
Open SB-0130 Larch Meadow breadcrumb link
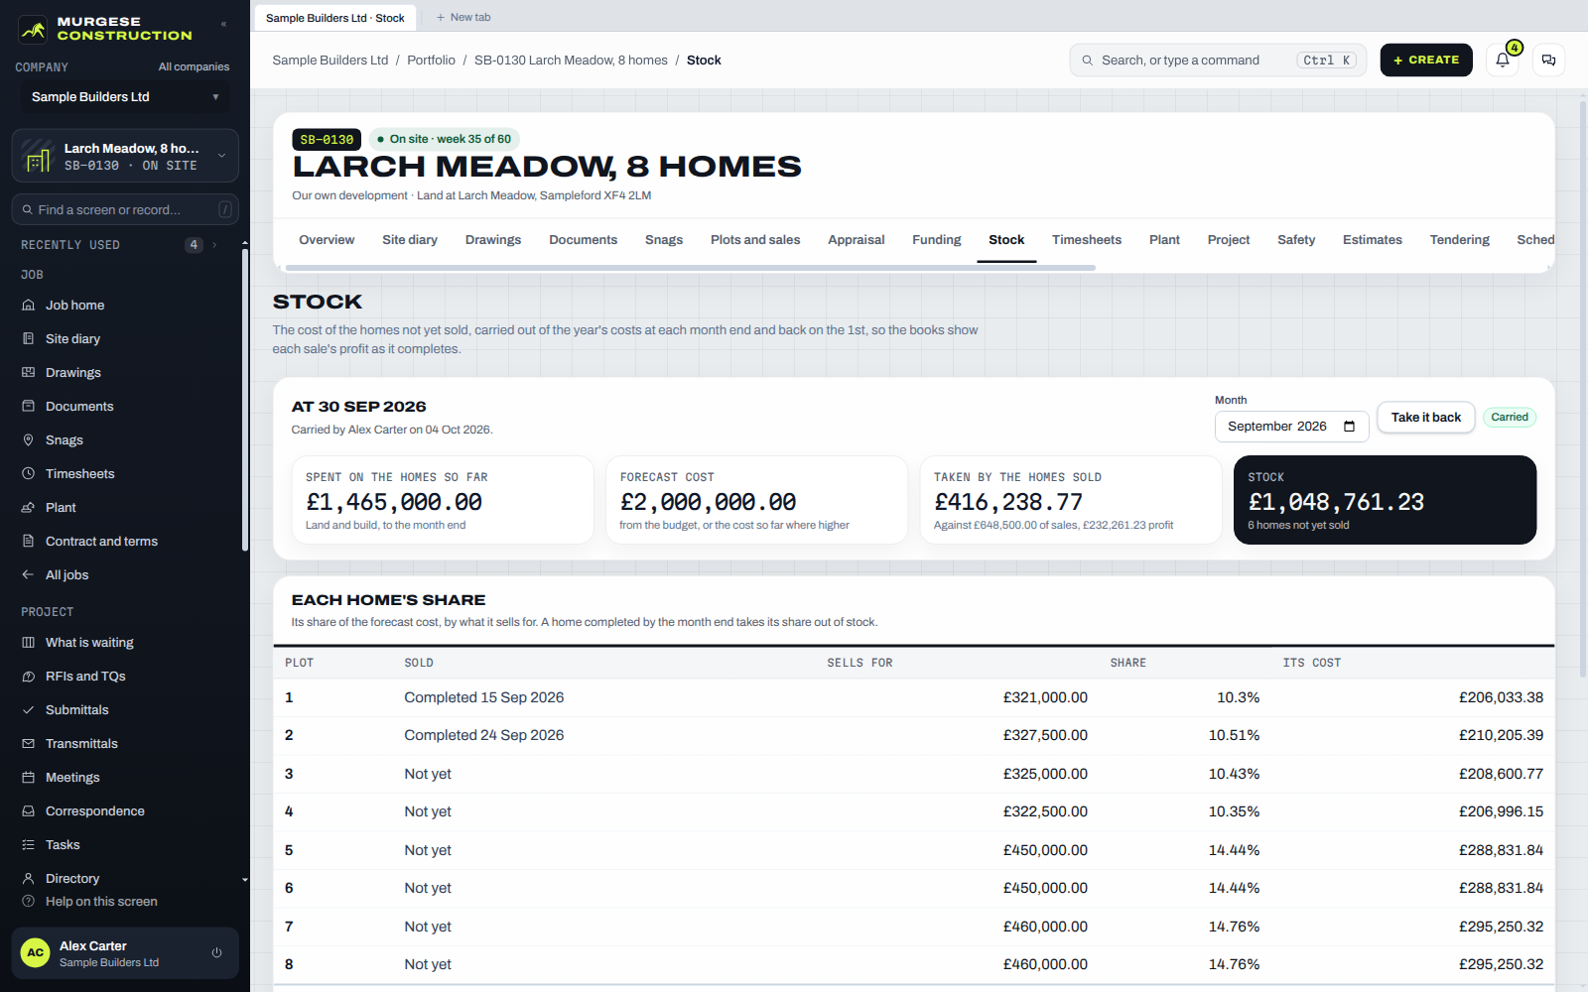571,61
